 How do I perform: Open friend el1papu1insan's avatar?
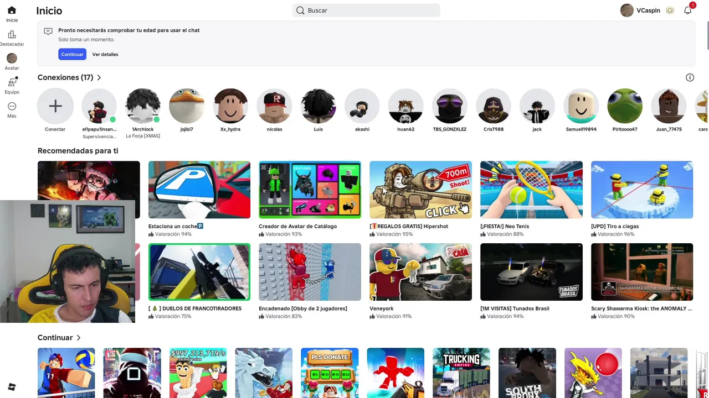tap(99, 106)
